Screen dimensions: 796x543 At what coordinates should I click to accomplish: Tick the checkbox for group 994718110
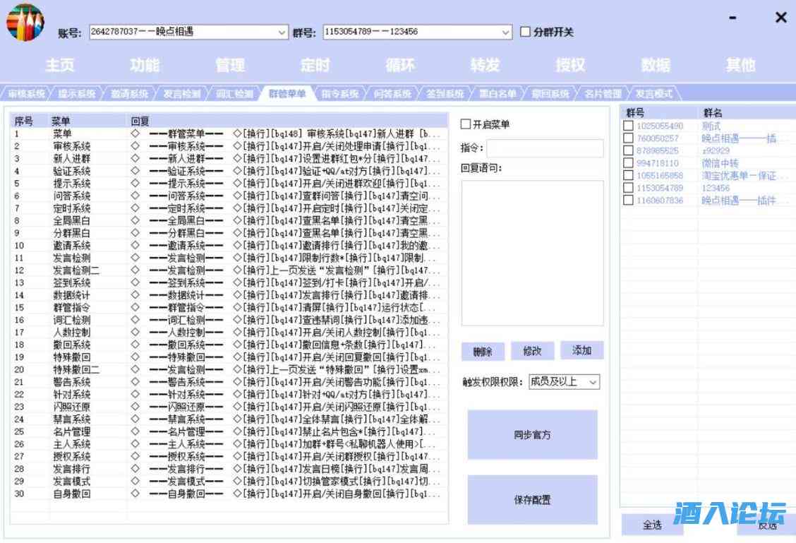[x=628, y=163]
